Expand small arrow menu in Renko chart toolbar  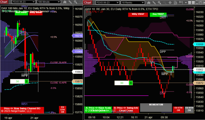tap(186, 3)
